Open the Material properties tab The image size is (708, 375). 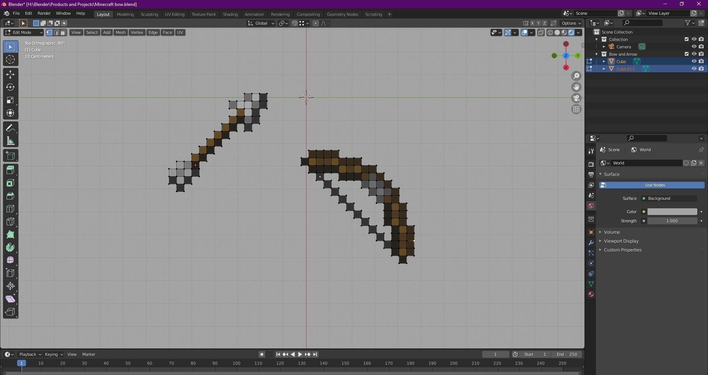pyautogui.click(x=591, y=294)
